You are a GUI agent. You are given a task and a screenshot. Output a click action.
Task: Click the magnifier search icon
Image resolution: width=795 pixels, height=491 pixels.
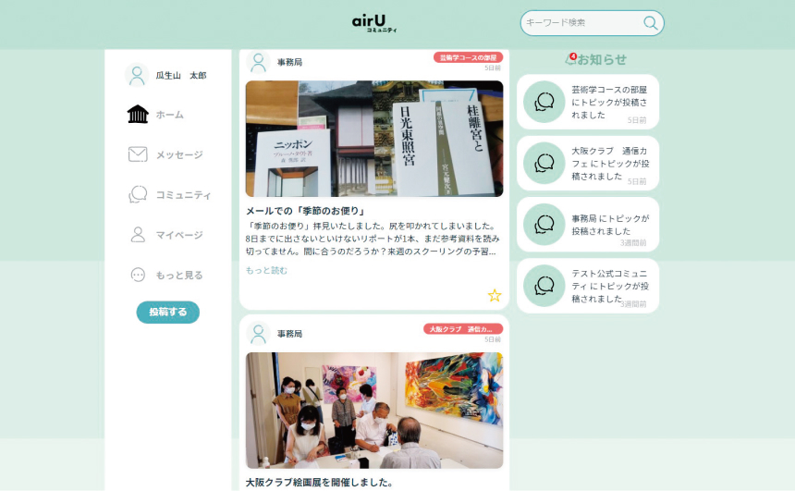tap(650, 23)
